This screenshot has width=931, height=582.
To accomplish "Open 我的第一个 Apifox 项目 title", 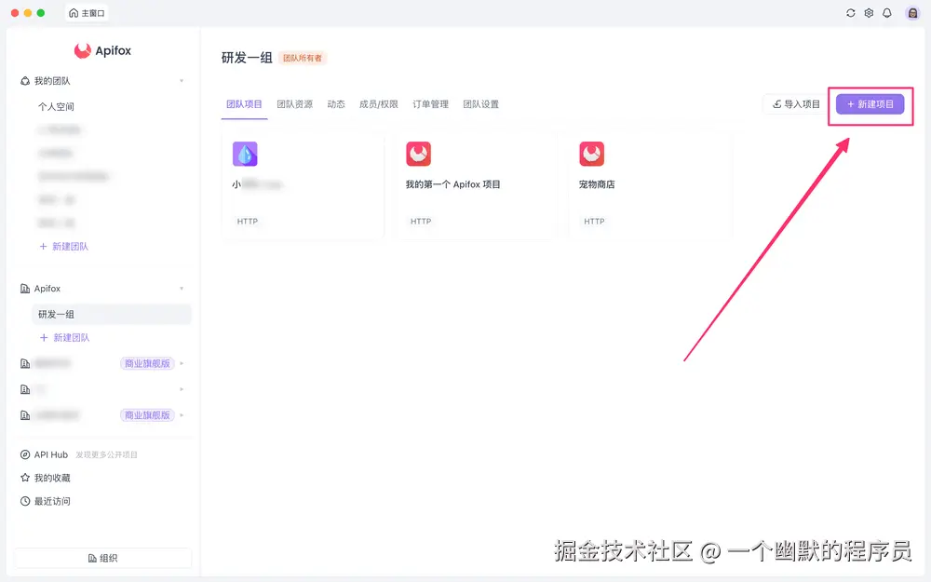I will 453,184.
